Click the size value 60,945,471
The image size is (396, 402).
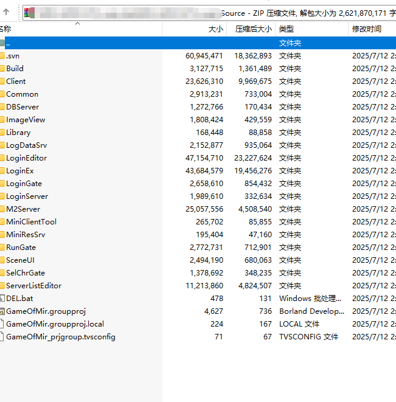point(204,55)
